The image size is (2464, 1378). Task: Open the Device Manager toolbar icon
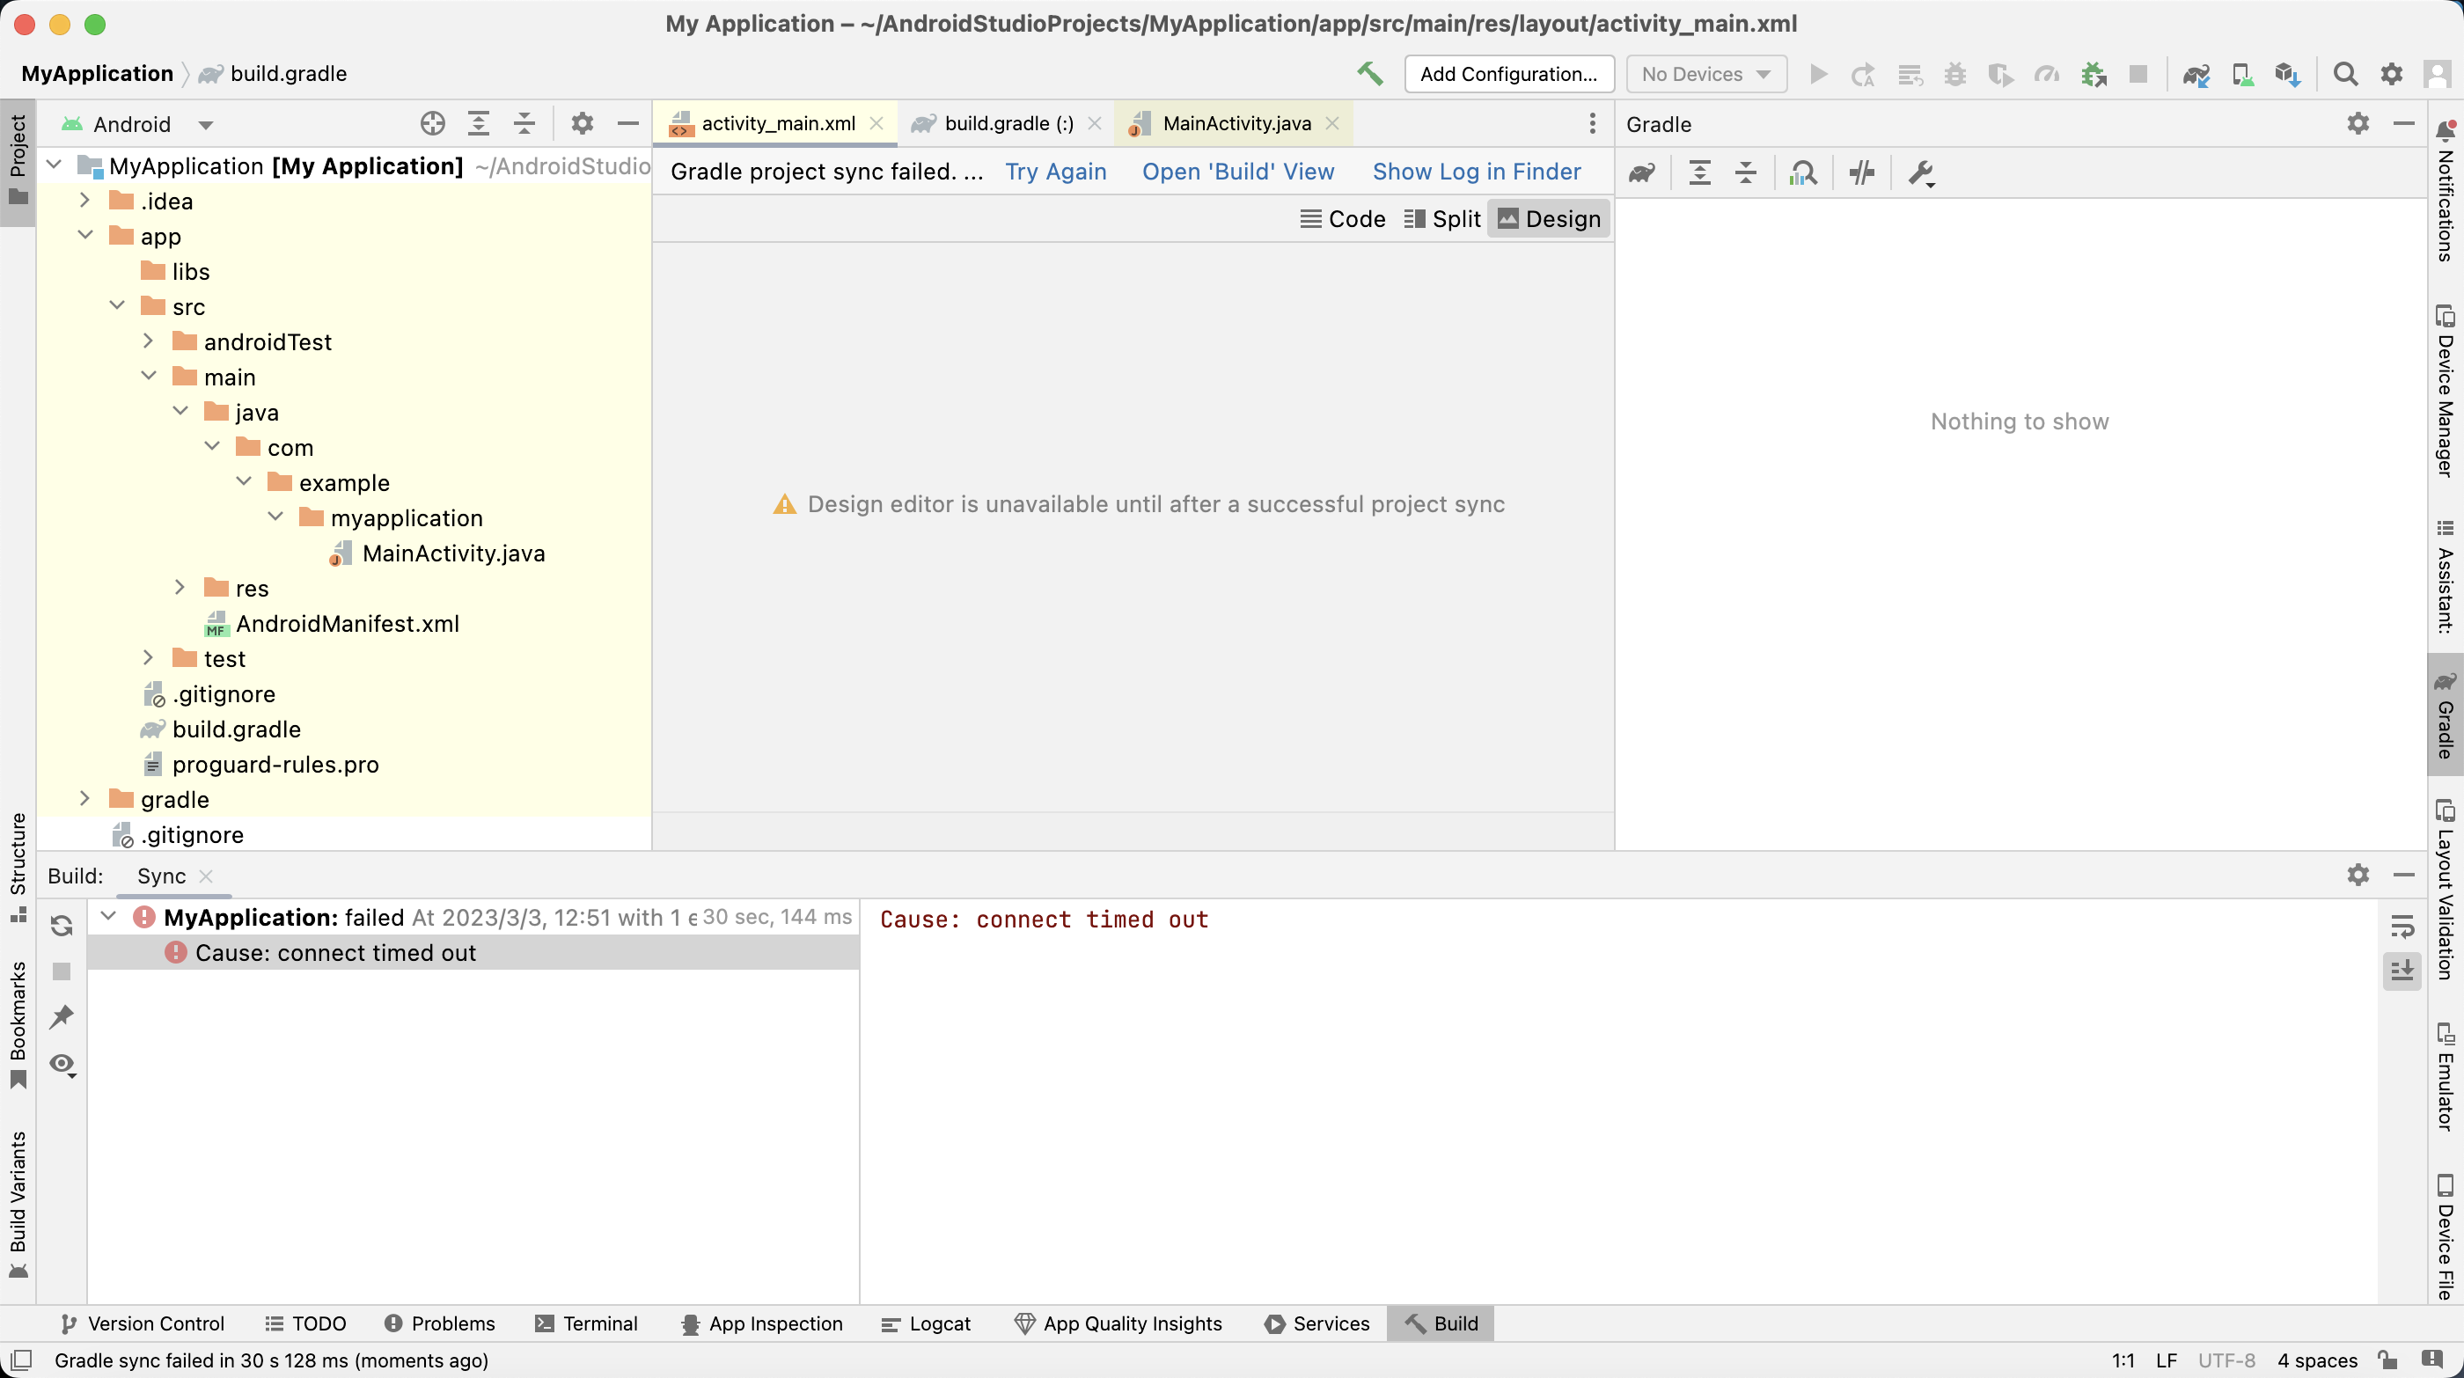[x=2241, y=75]
